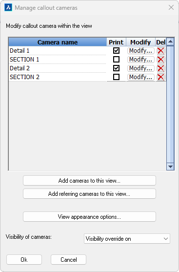Click scroll up arrow of camera list
The image size is (179, 272).
pos(170,42)
